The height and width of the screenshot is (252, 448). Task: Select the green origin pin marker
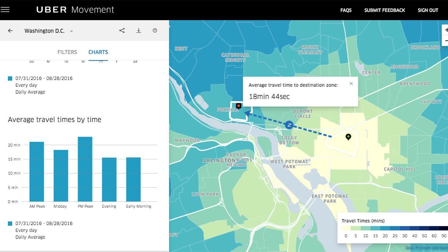point(348,137)
